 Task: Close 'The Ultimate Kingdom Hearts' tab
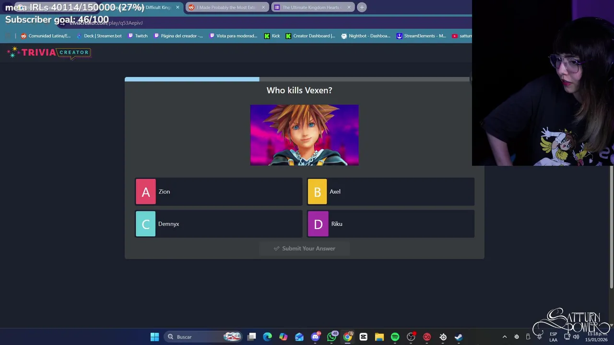click(x=349, y=7)
